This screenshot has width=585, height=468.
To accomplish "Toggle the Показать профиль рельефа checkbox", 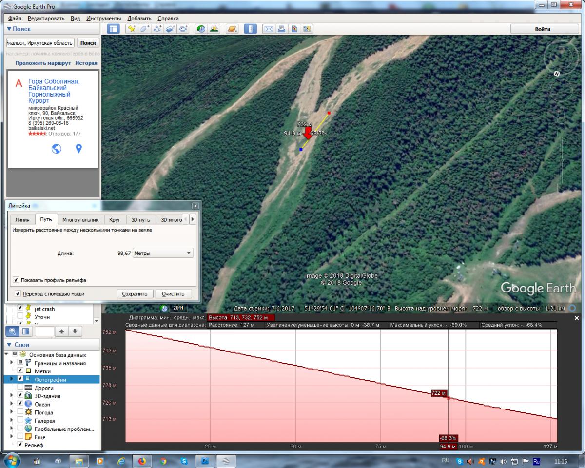I will (x=16, y=280).
